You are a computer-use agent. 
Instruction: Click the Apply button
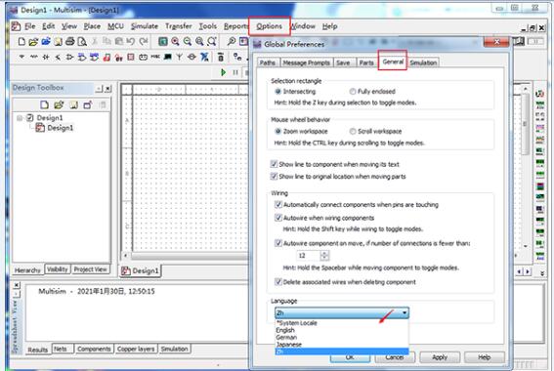440,357
